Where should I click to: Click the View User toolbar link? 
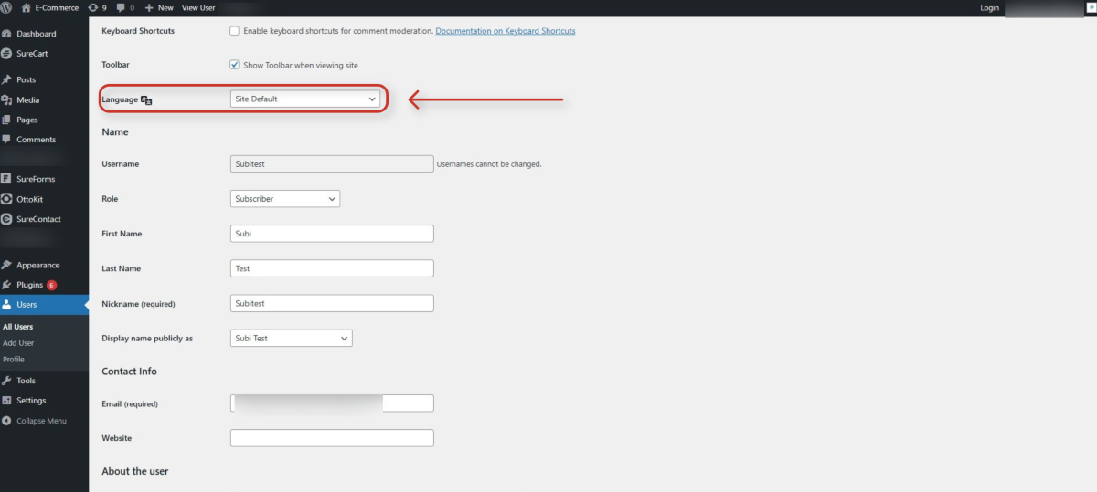(199, 7)
